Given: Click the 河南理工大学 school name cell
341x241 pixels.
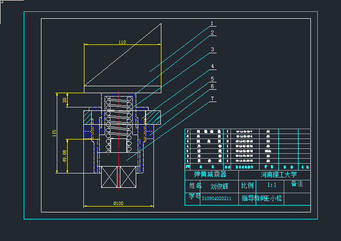Looking at the screenshot, I should click(279, 174).
